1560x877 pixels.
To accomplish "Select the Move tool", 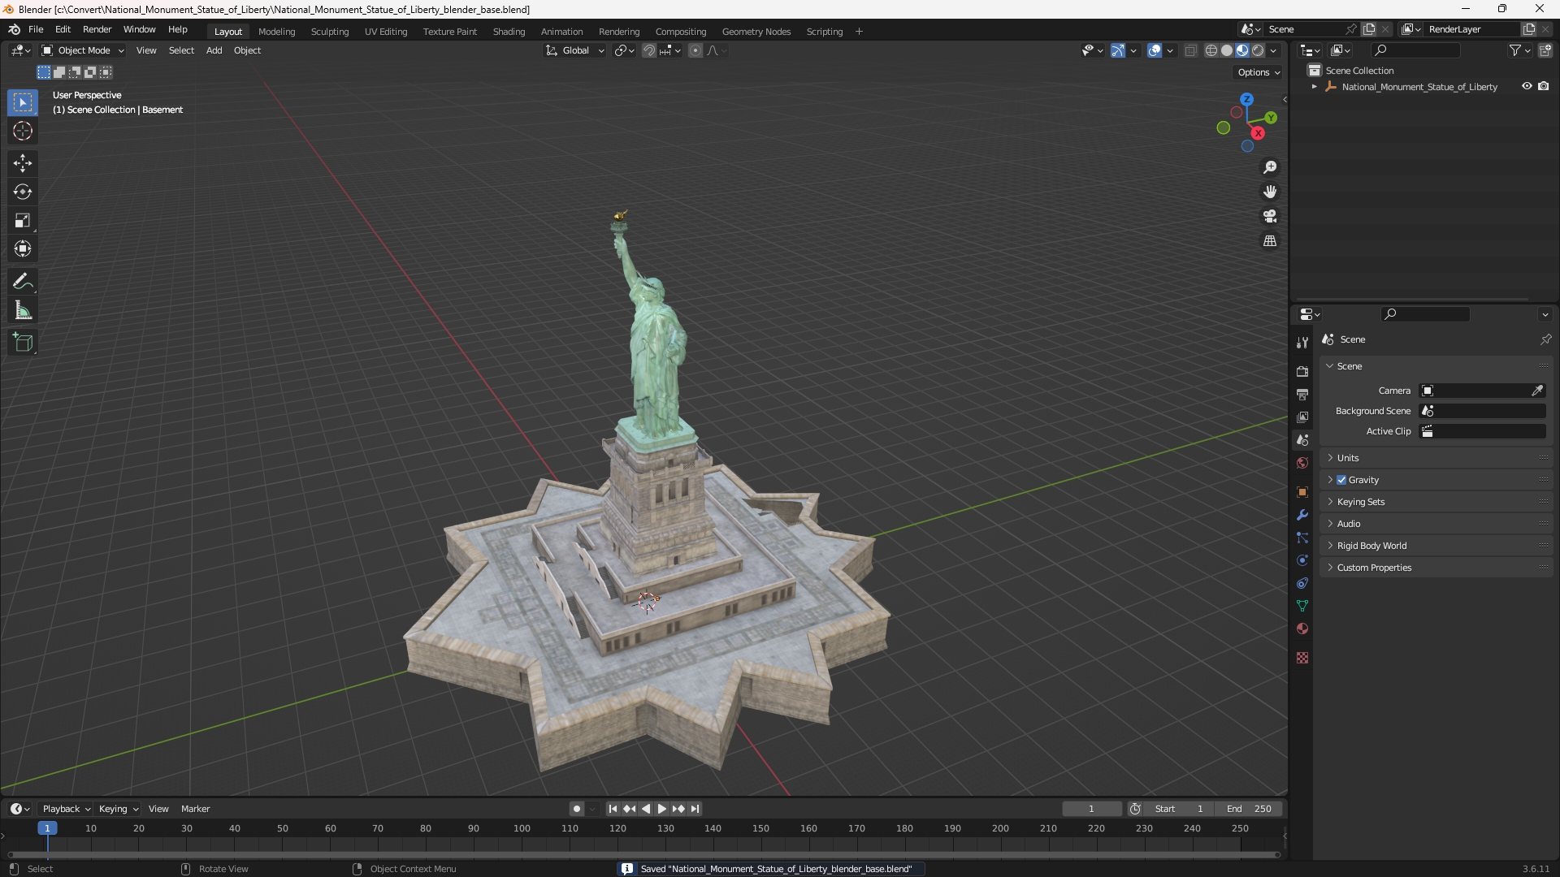I will pos(23,163).
